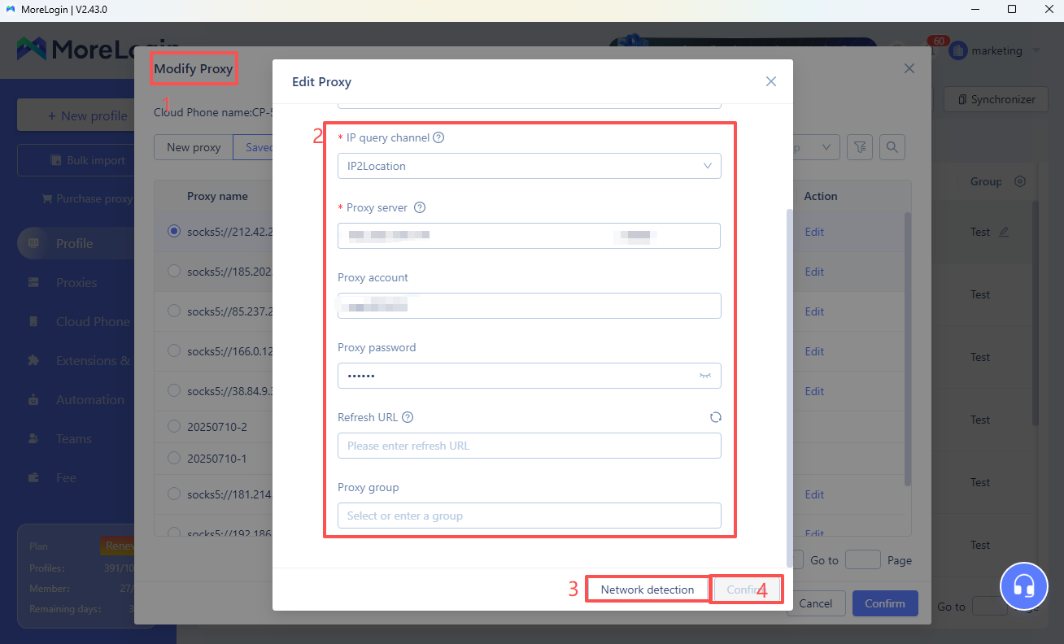Image resolution: width=1064 pixels, height=644 pixels.
Task: Expand the Proxy group selector
Action: click(529, 516)
